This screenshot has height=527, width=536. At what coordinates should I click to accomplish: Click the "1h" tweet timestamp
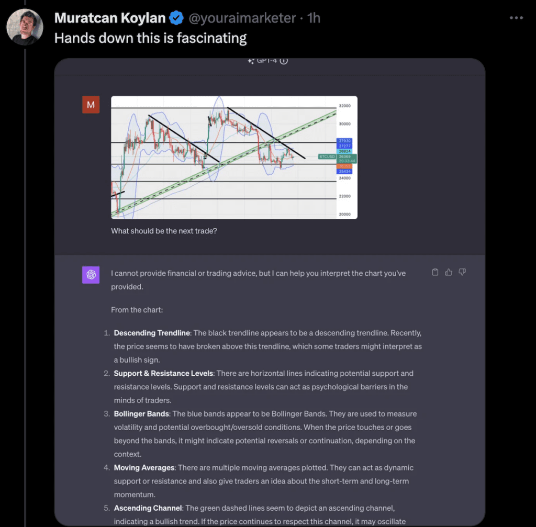(314, 18)
